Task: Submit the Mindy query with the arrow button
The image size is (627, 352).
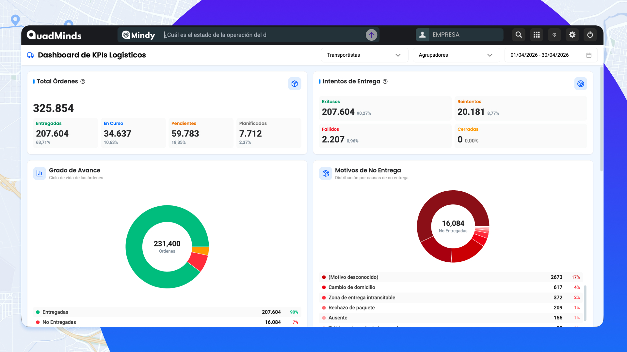Action: pos(371,35)
